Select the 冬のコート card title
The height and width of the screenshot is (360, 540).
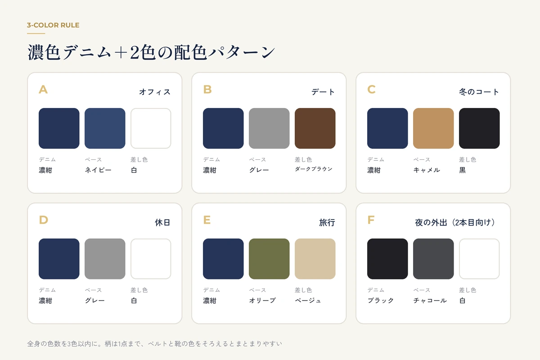tap(479, 92)
